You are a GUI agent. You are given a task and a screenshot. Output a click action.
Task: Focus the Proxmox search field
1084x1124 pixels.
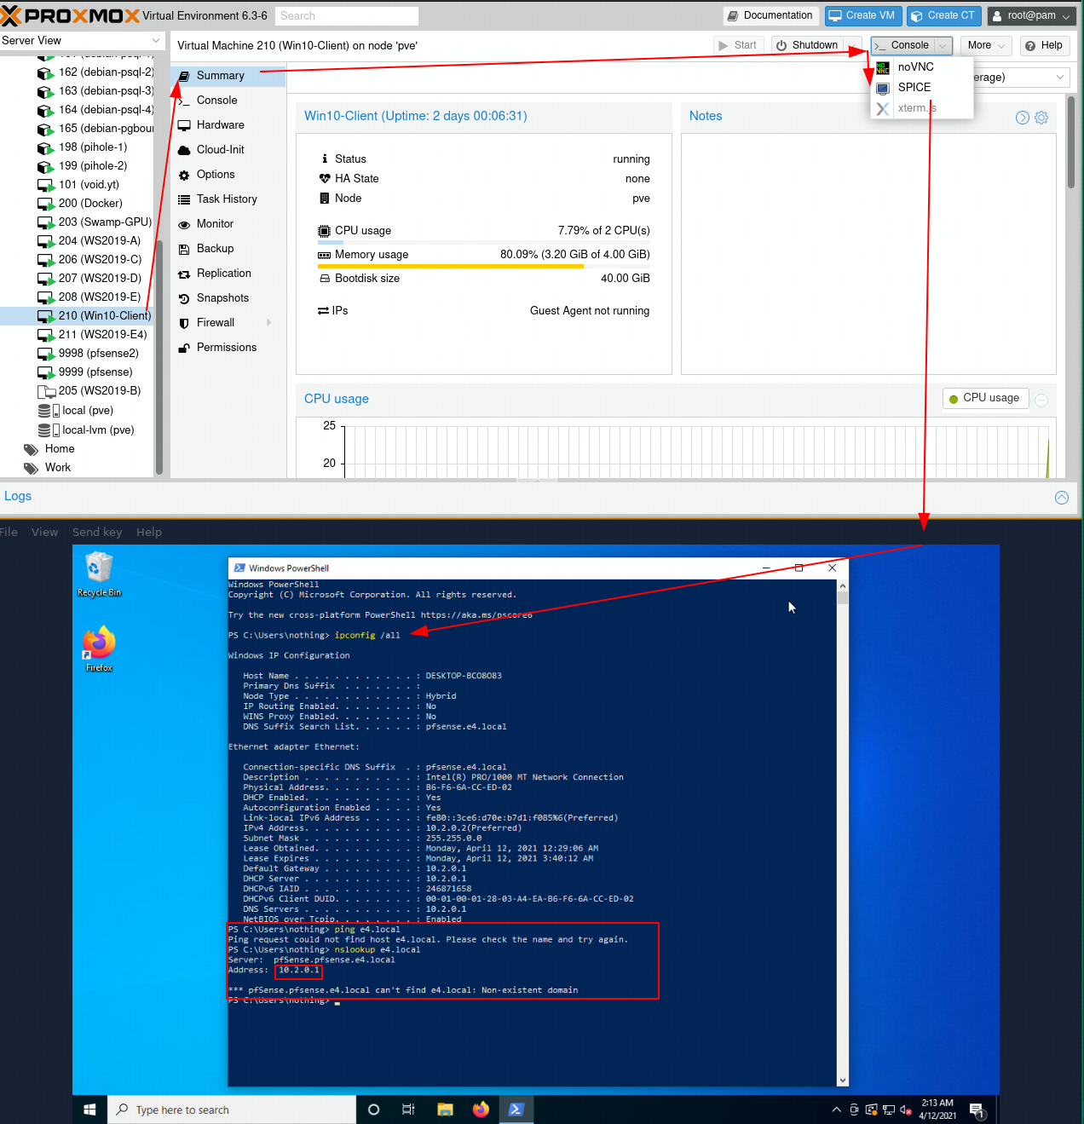pyautogui.click(x=347, y=16)
